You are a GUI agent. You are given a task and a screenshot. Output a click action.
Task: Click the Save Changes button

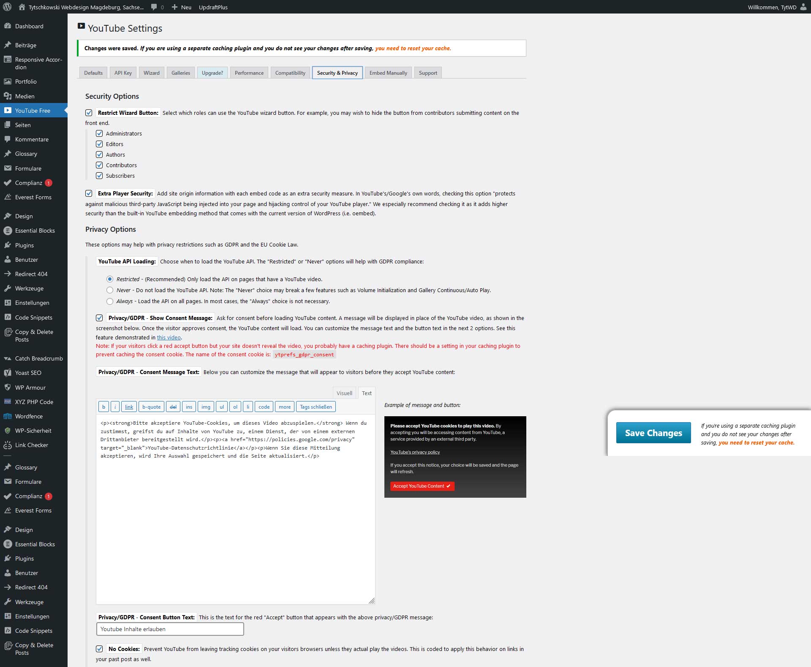[x=653, y=433]
